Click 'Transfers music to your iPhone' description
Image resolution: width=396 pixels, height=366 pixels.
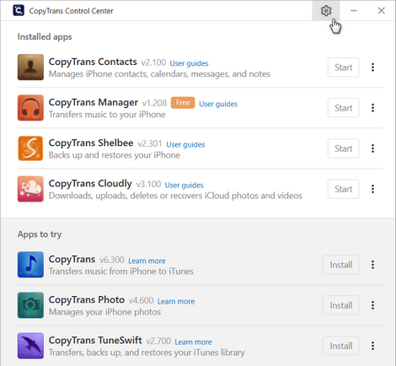point(107,115)
